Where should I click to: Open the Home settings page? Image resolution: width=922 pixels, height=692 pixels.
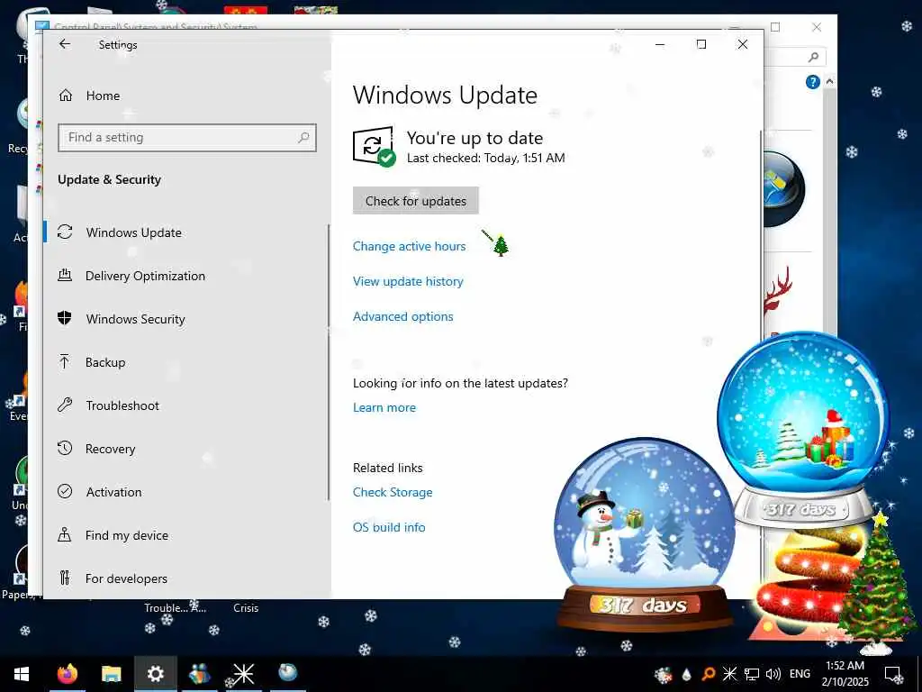pos(103,96)
